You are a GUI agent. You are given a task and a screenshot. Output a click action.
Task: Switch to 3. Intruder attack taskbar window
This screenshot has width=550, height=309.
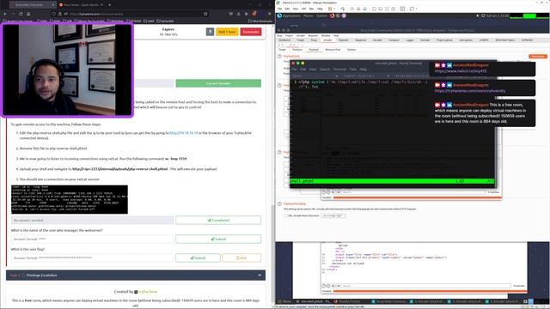(426, 301)
